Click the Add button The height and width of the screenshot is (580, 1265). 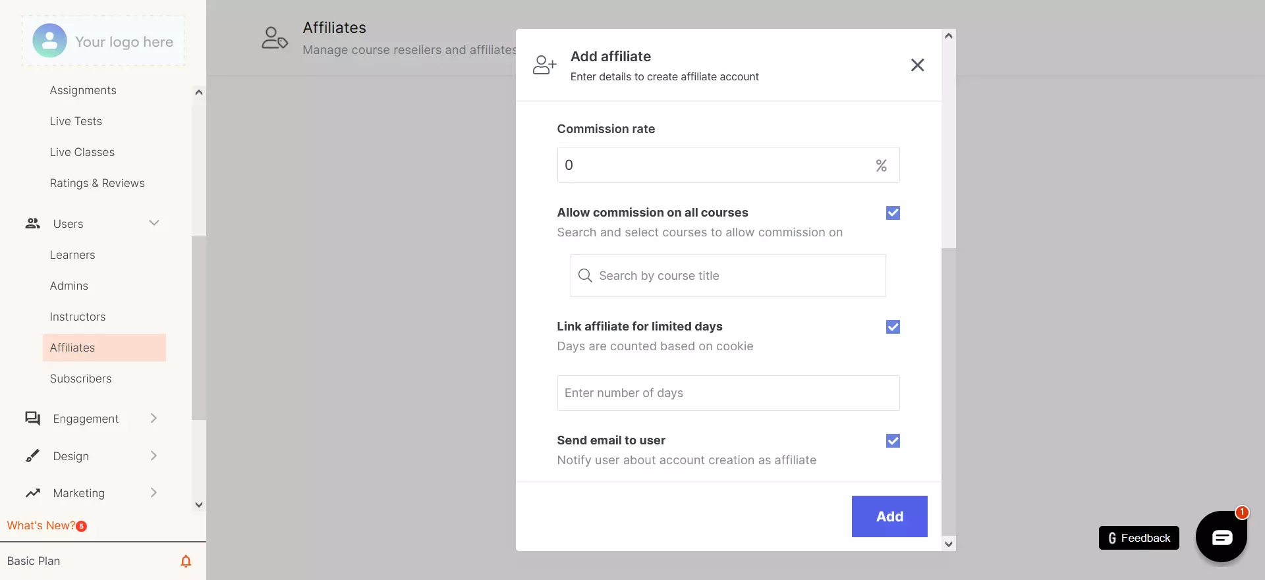[889, 516]
